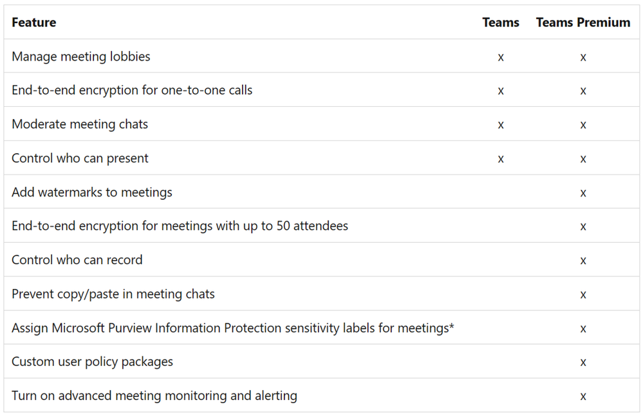Click Teams x mark for Control who can present
The width and height of the screenshot is (643, 418).
(501, 159)
